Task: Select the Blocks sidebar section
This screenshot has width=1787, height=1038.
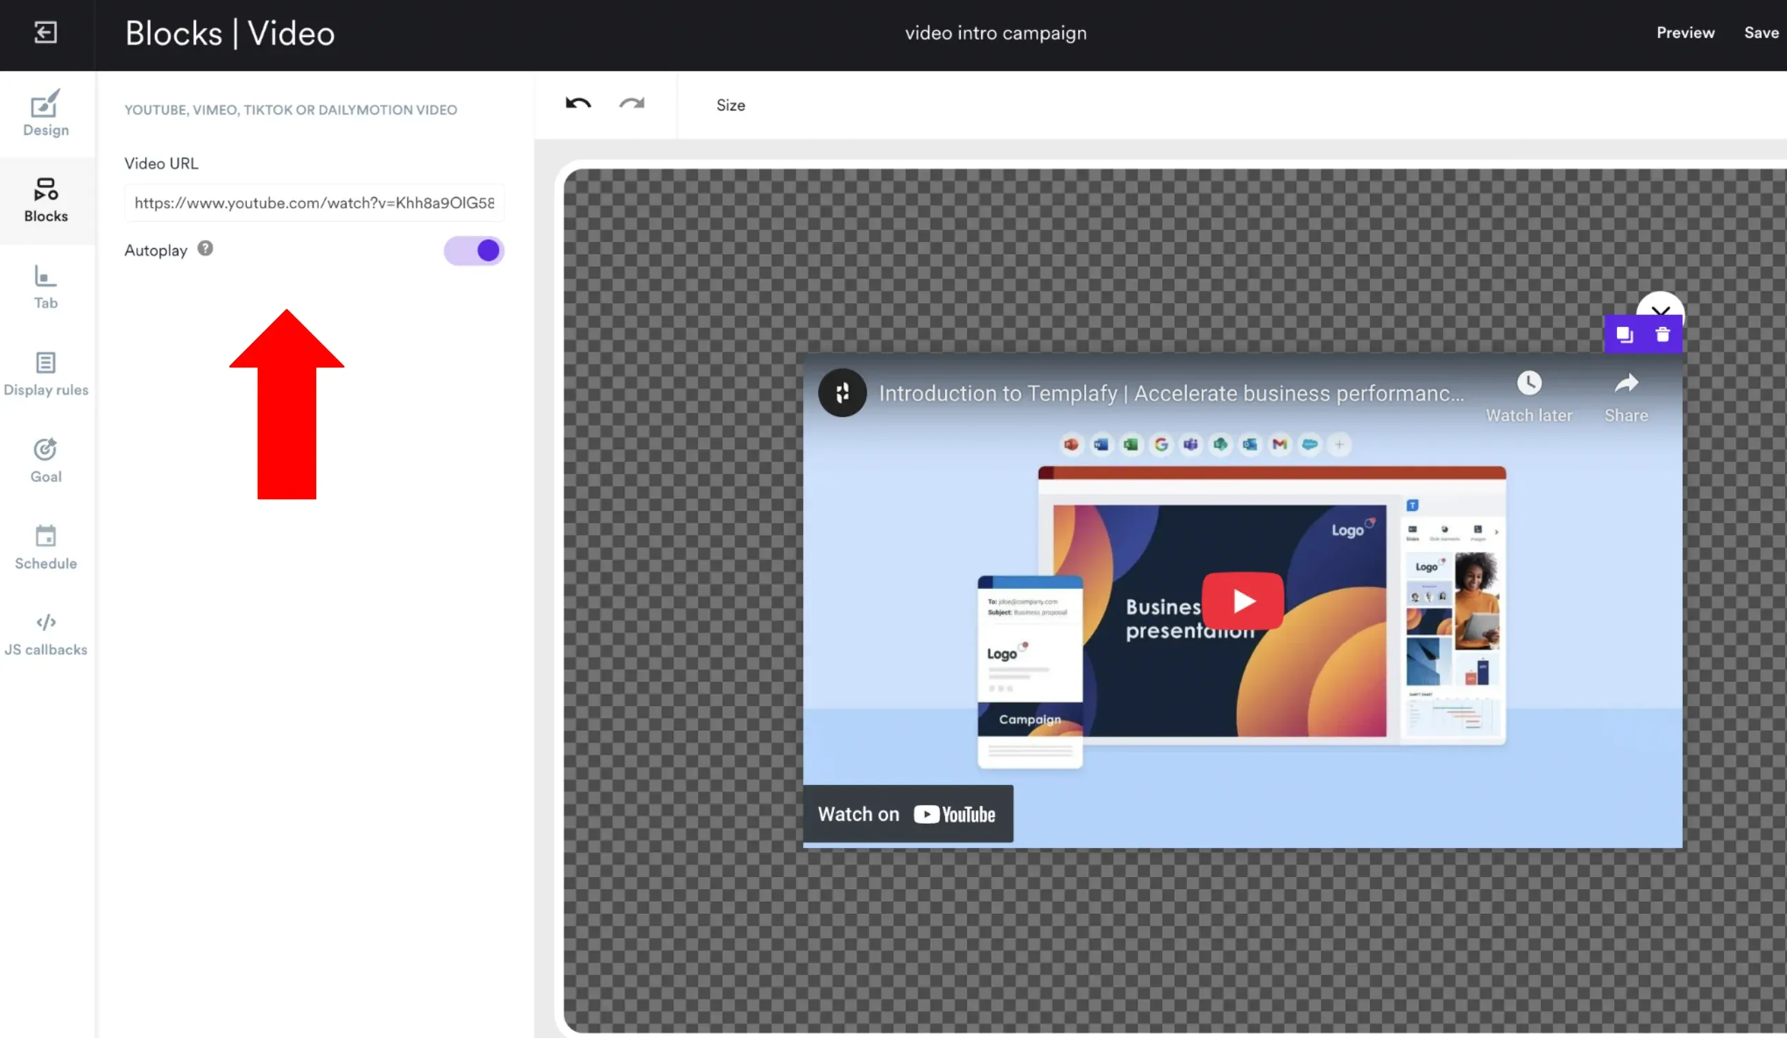Action: coord(46,201)
